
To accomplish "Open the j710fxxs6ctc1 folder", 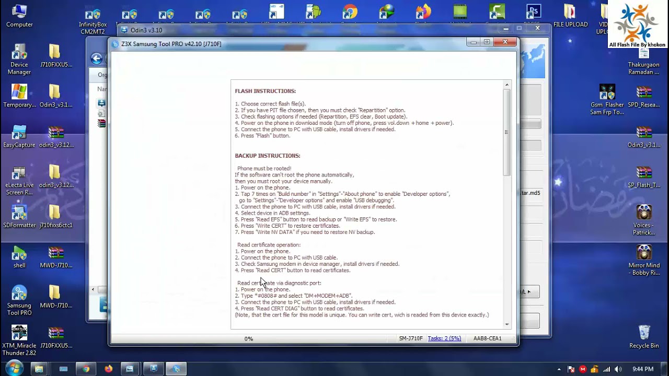I will pos(55,217).
